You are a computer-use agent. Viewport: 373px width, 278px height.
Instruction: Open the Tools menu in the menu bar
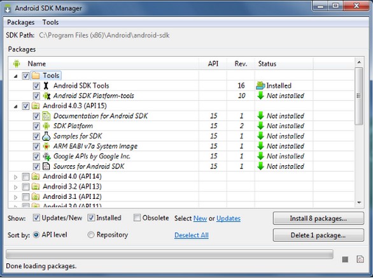click(x=50, y=22)
